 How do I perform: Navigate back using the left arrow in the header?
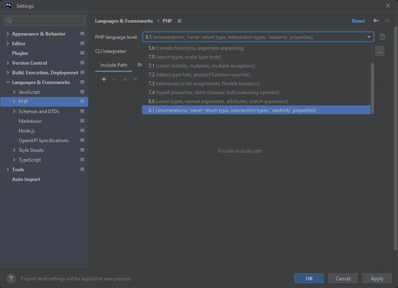[x=375, y=21]
